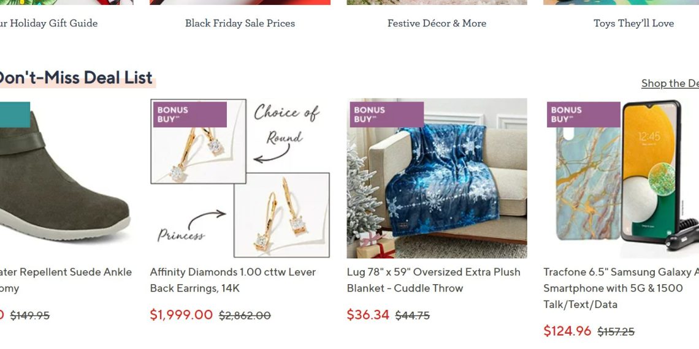The width and height of the screenshot is (699, 349).
Task: Open Affinity Diamonds Lever Back Earrings title
Action: click(233, 280)
